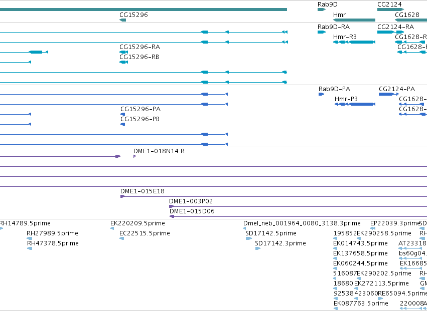This screenshot has height=311, width=427.
Task: Click the EC22515.5prime EST label
Action: pos(145,233)
